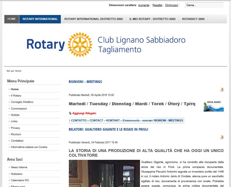Image resolution: width=231 pixels, height=187 pixels.
Task: Open Rotary International Distretto 2060 tab
Action: pyautogui.click(x=93, y=19)
